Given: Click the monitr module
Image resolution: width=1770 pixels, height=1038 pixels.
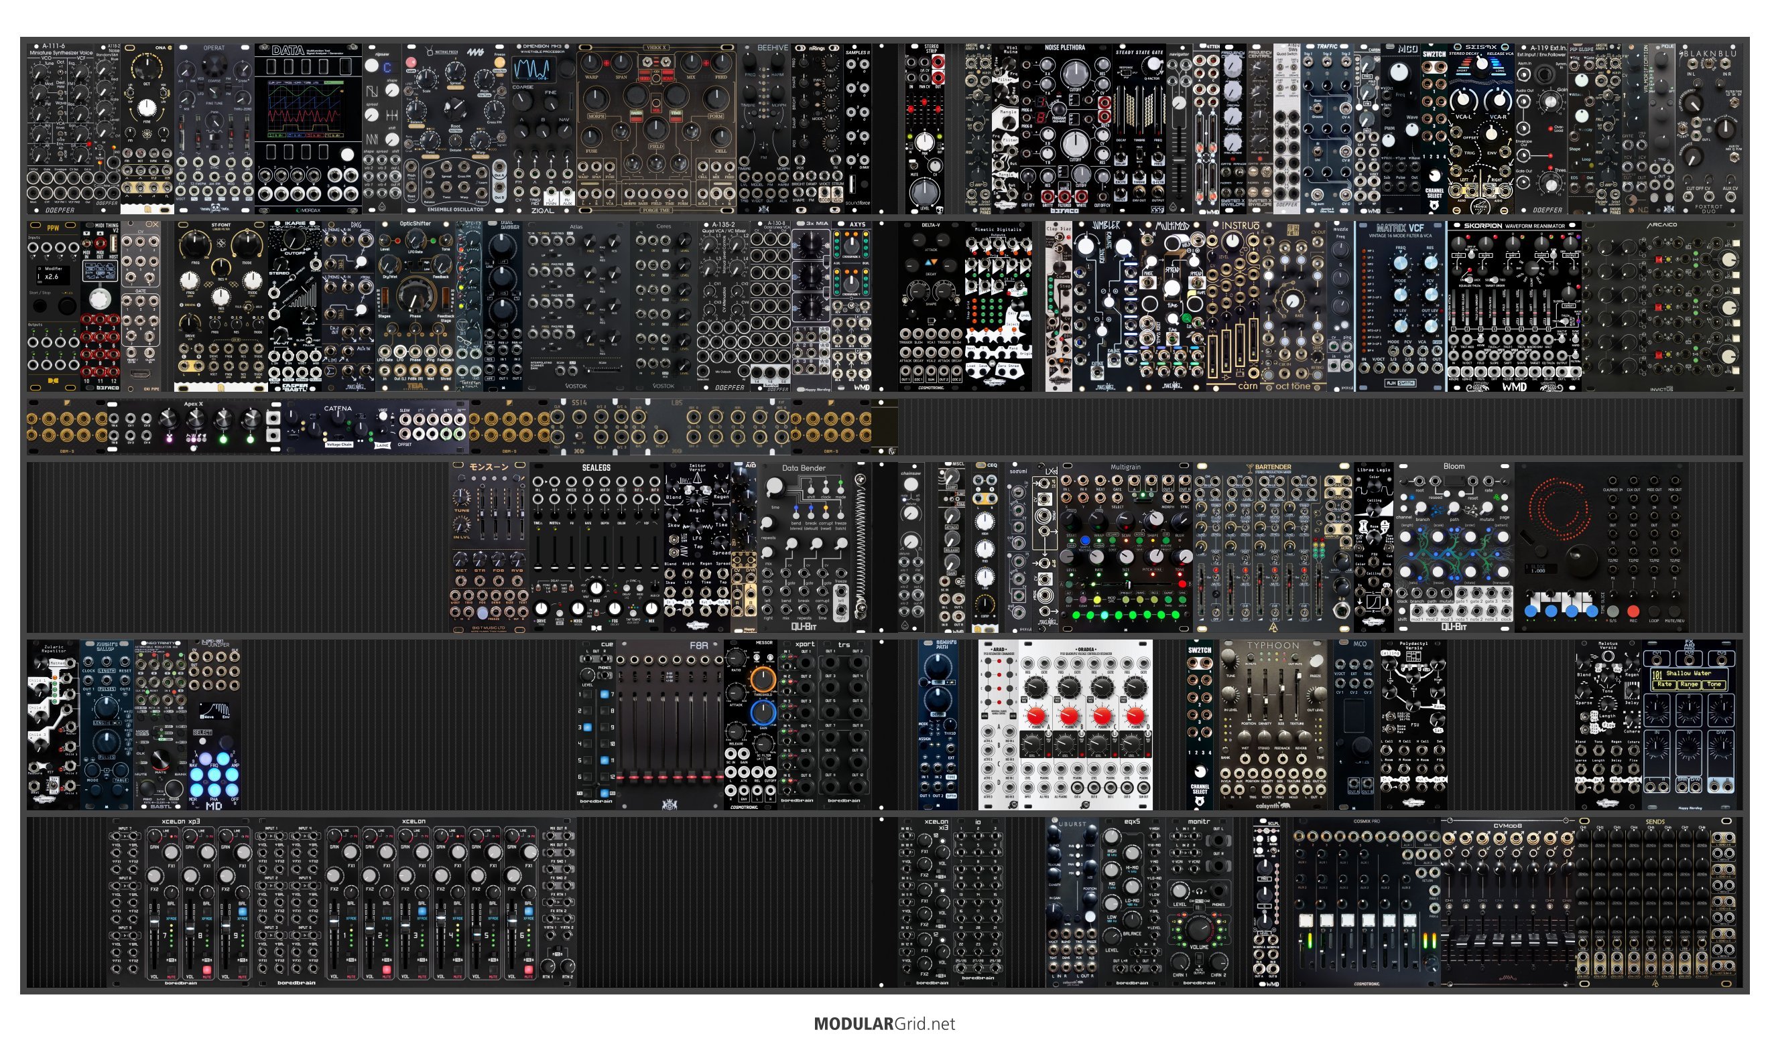Looking at the screenshot, I should pyautogui.click(x=1199, y=902).
